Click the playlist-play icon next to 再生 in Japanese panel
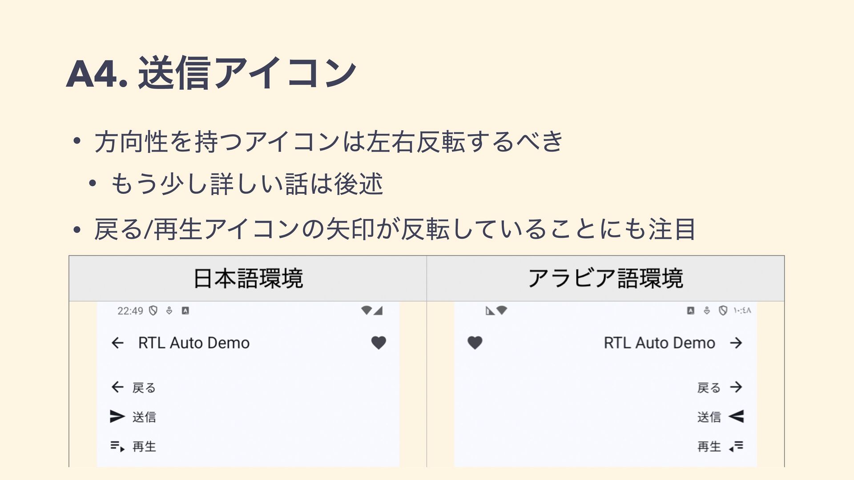 pyautogui.click(x=117, y=446)
